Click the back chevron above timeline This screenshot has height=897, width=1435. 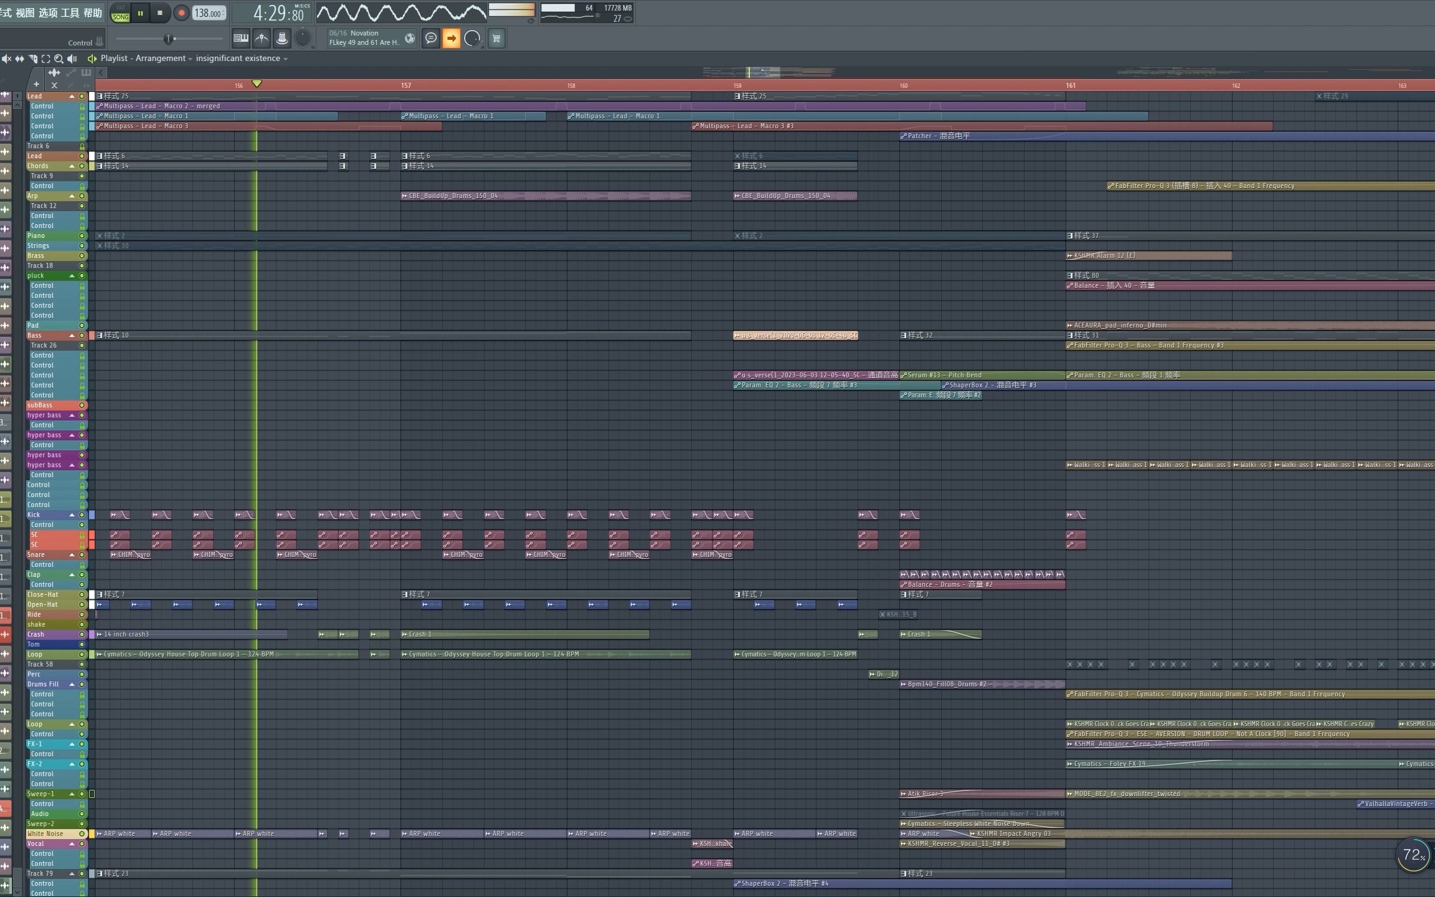pyautogui.click(x=101, y=73)
